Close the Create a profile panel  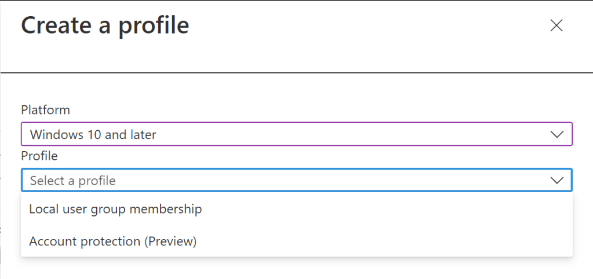click(556, 25)
